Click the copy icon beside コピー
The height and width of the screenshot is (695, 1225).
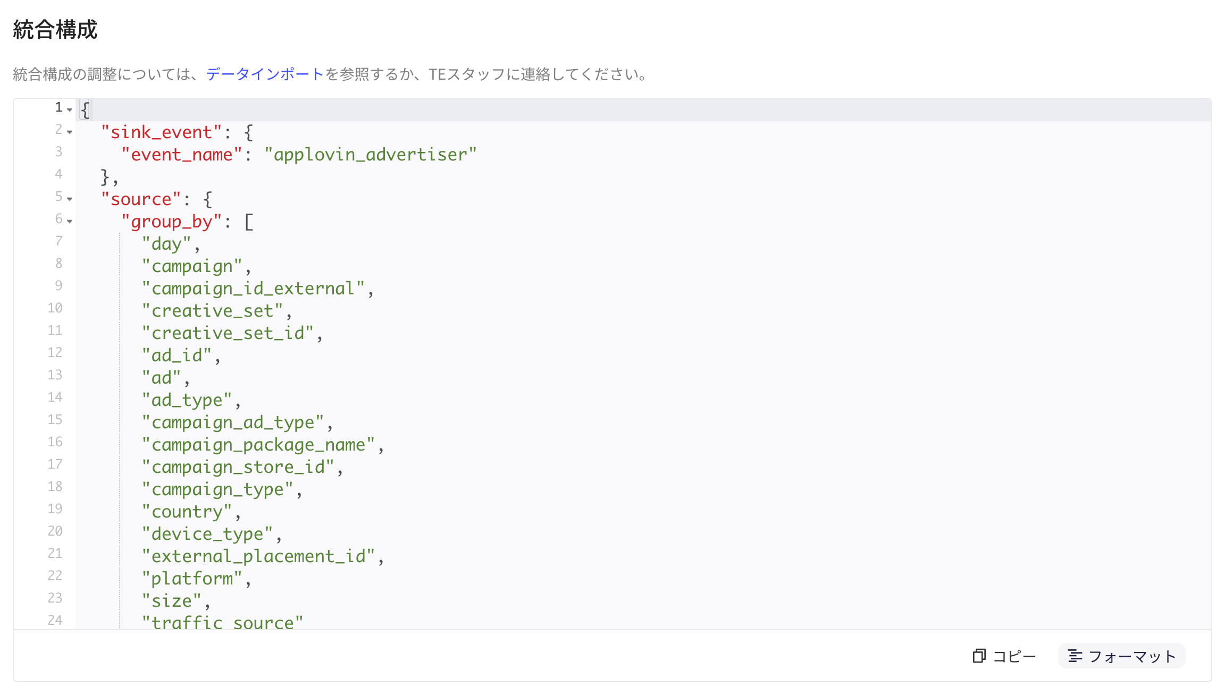click(979, 656)
